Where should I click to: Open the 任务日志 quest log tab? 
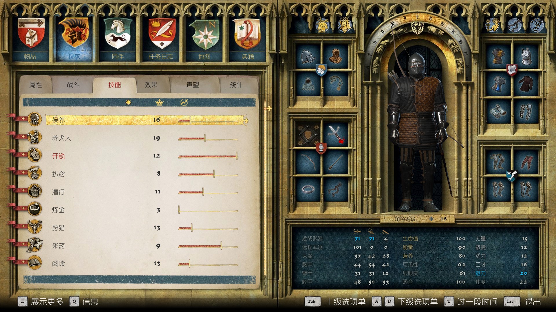coord(161,38)
